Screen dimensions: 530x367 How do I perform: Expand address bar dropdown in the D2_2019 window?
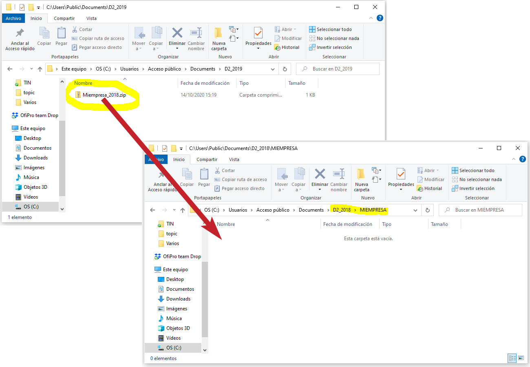(273, 69)
